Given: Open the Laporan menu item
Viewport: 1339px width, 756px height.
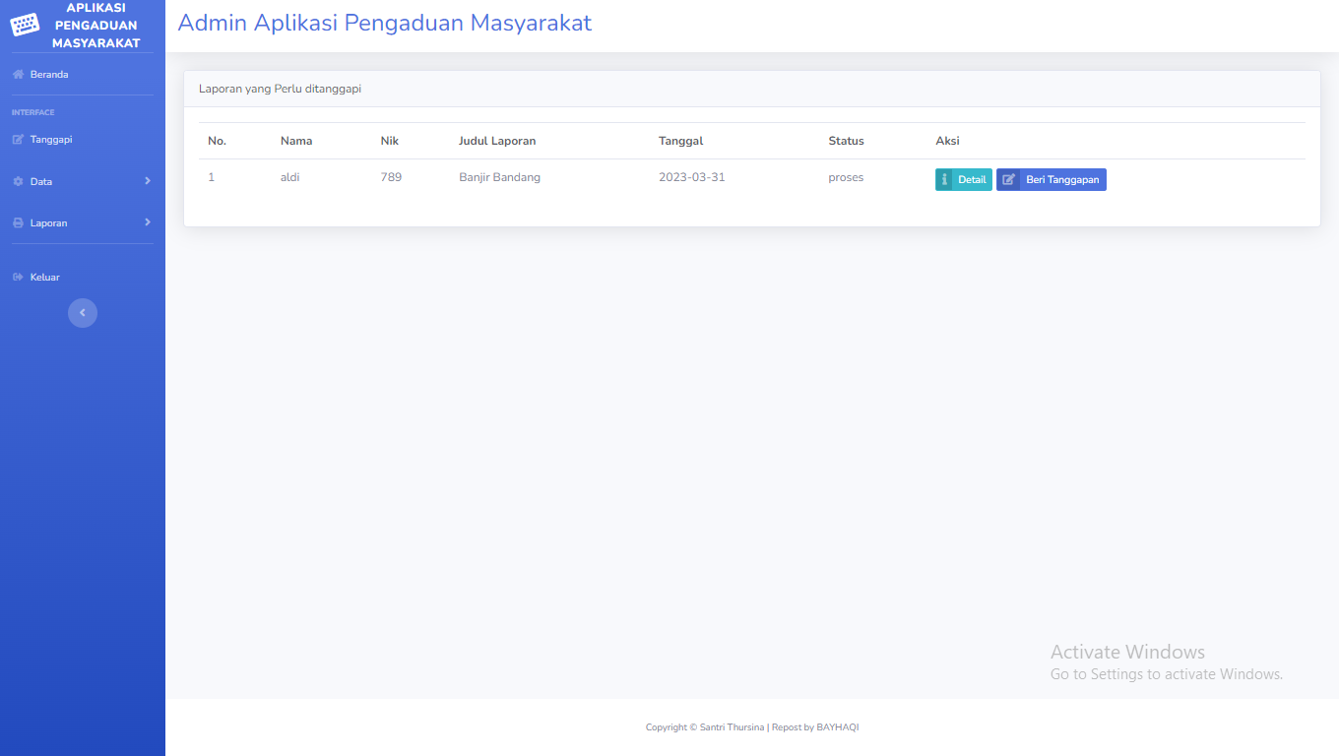Looking at the screenshot, I should (83, 223).
